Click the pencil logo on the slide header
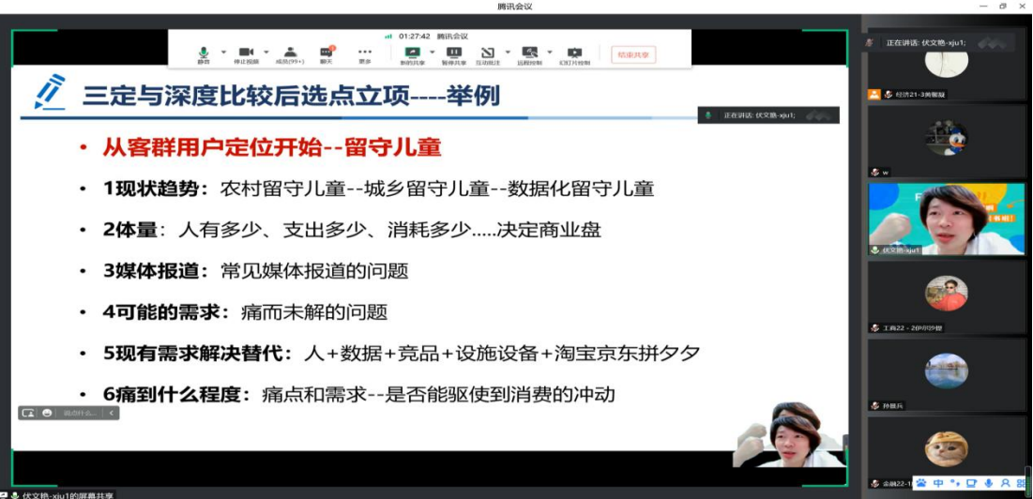Viewport: 1033px width, 499px height. (x=50, y=92)
